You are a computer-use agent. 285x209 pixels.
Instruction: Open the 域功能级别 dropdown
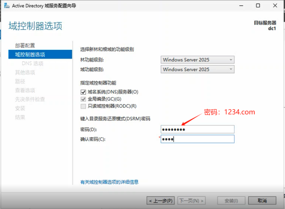pos(198,69)
